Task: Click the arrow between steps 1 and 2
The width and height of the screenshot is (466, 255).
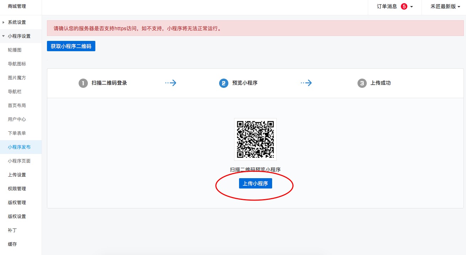Action: click(171, 83)
